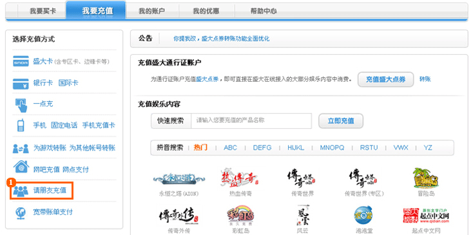Select the 永恒之塔 (AION) game logo
The height and width of the screenshot is (235, 473).
(x=179, y=178)
